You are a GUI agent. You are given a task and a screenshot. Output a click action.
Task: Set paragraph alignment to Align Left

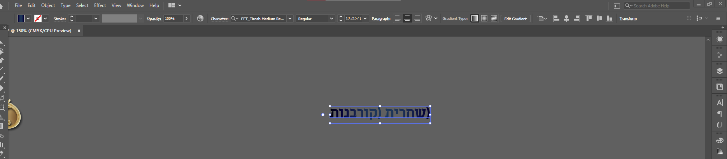(398, 18)
